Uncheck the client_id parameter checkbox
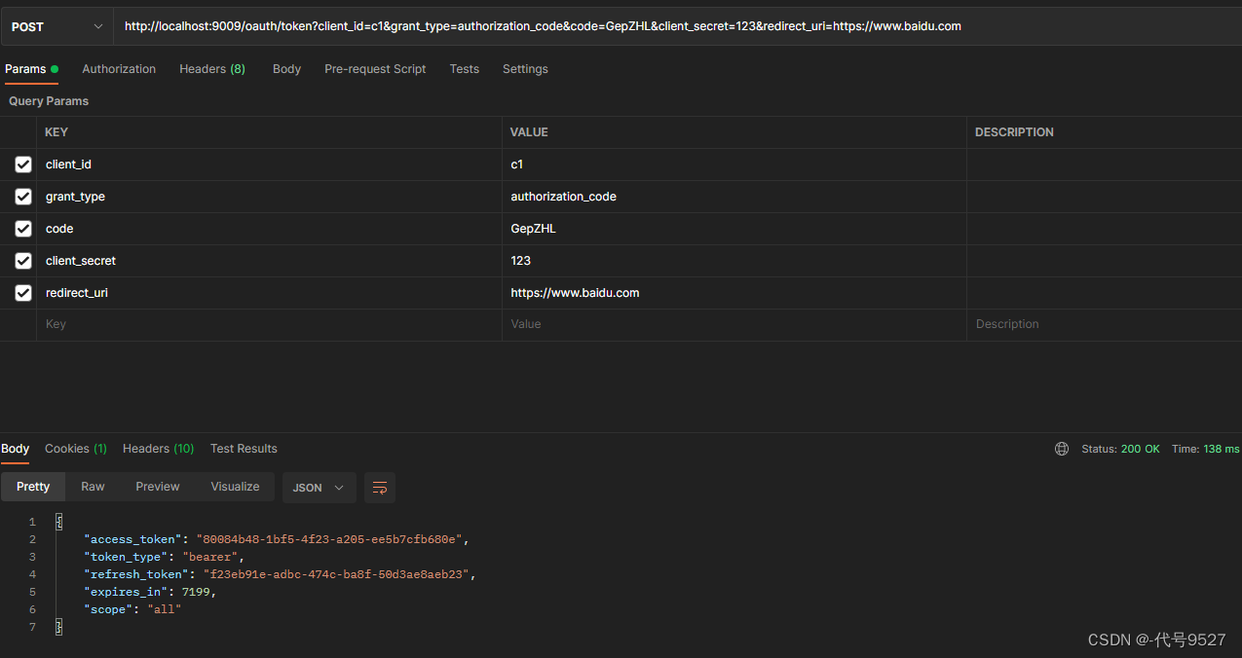Screen dimensions: 1242x658 pyautogui.click(x=23, y=164)
